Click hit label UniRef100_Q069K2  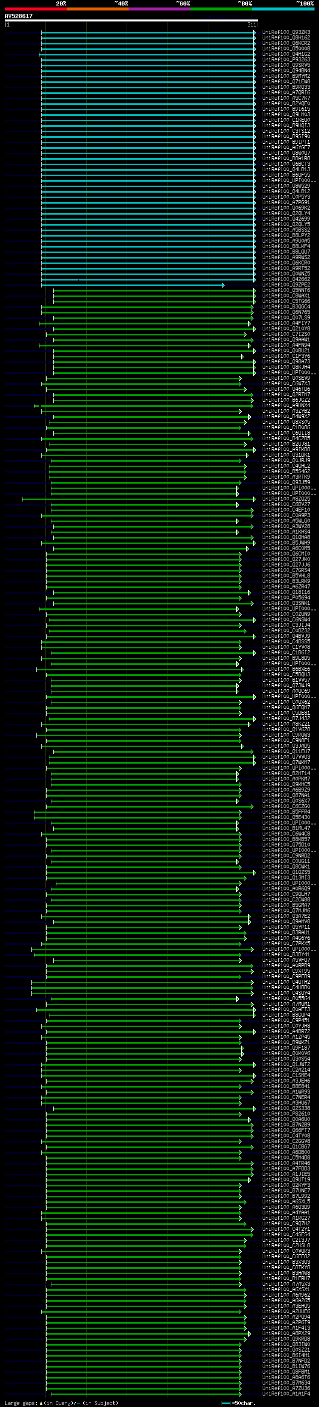(286, 208)
